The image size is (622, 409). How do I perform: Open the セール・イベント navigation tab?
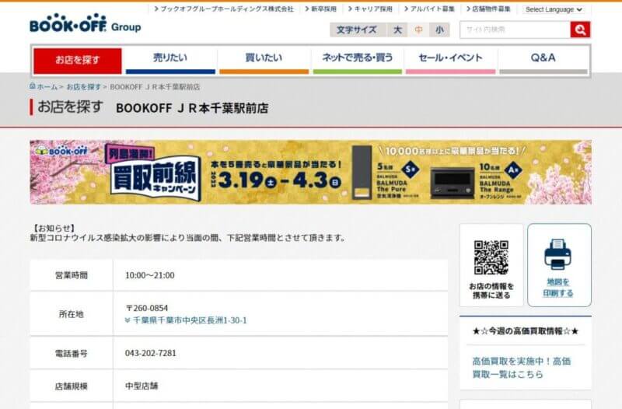pos(451,61)
